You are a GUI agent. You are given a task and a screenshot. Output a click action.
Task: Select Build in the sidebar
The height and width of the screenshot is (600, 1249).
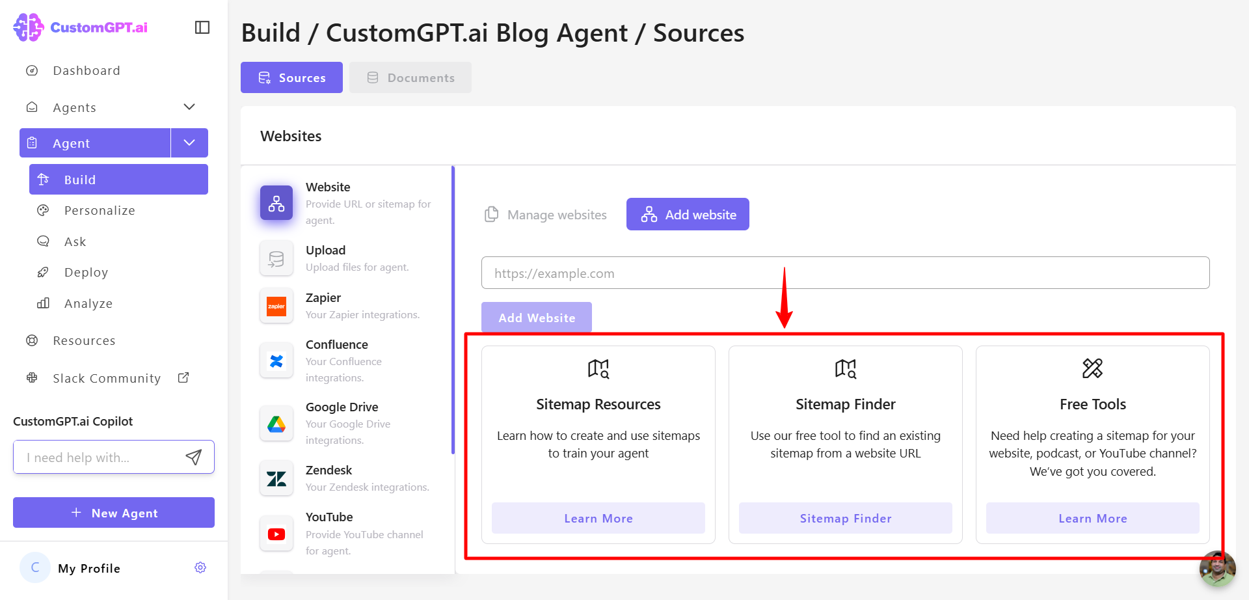pos(118,180)
